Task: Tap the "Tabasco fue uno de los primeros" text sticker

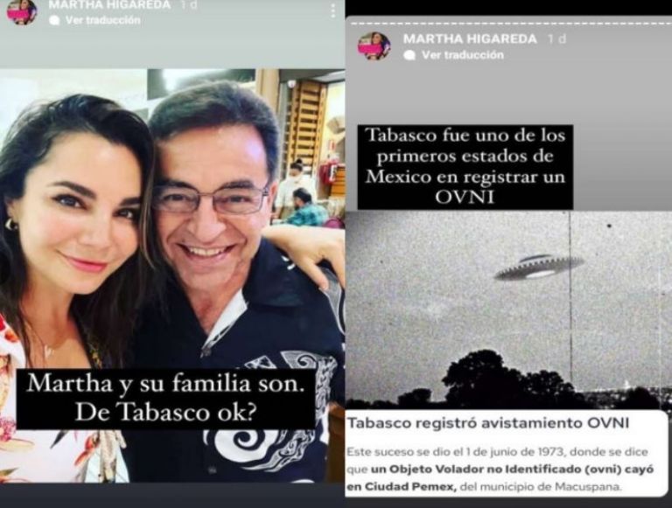Action: [465, 167]
